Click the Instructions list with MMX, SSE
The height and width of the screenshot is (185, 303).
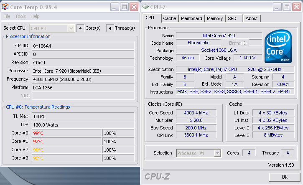(x=235, y=91)
